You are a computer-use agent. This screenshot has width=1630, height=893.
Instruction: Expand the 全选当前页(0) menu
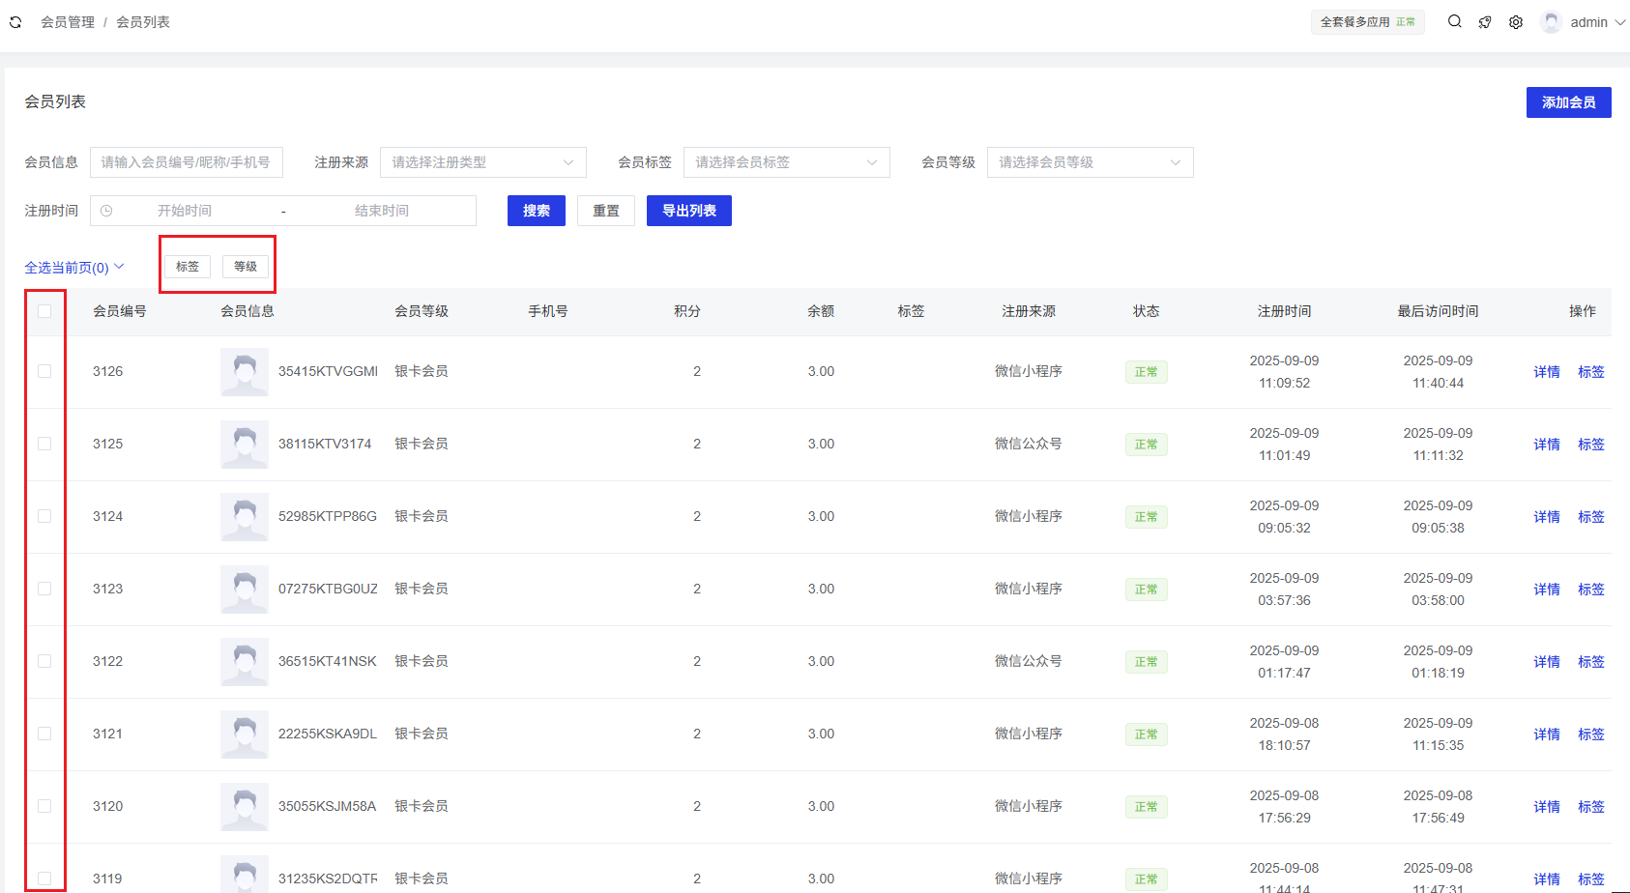(74, 268)
